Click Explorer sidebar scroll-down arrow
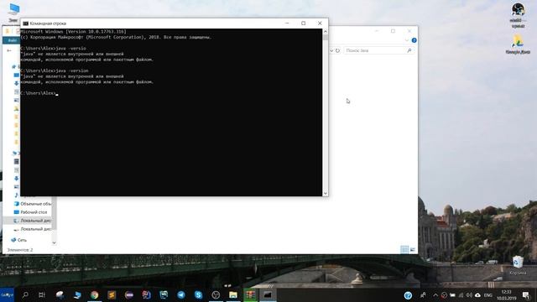This screenshot has height=302, width=537. tap(54, 242)
